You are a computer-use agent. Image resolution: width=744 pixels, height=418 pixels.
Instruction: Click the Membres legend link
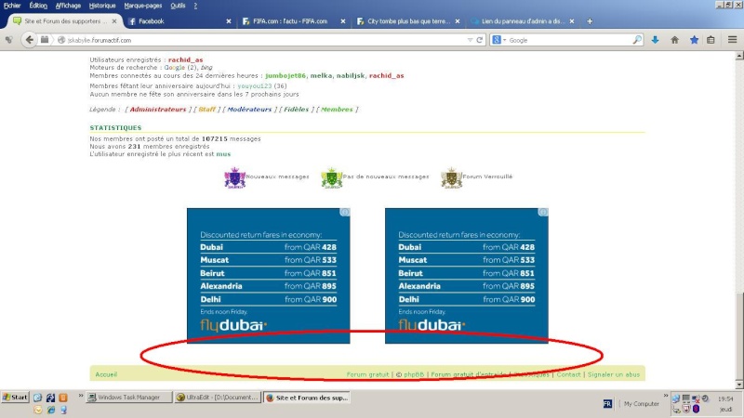pyautogui.click(x=337, y=109)
